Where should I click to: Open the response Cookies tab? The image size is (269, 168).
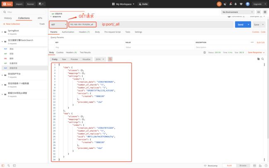pos(60,52)
